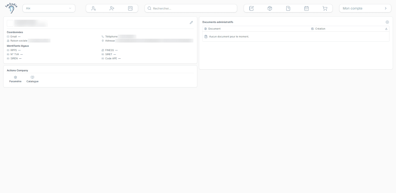Click the download icon in documents header

pyautogui.click(x=386, y=29)
